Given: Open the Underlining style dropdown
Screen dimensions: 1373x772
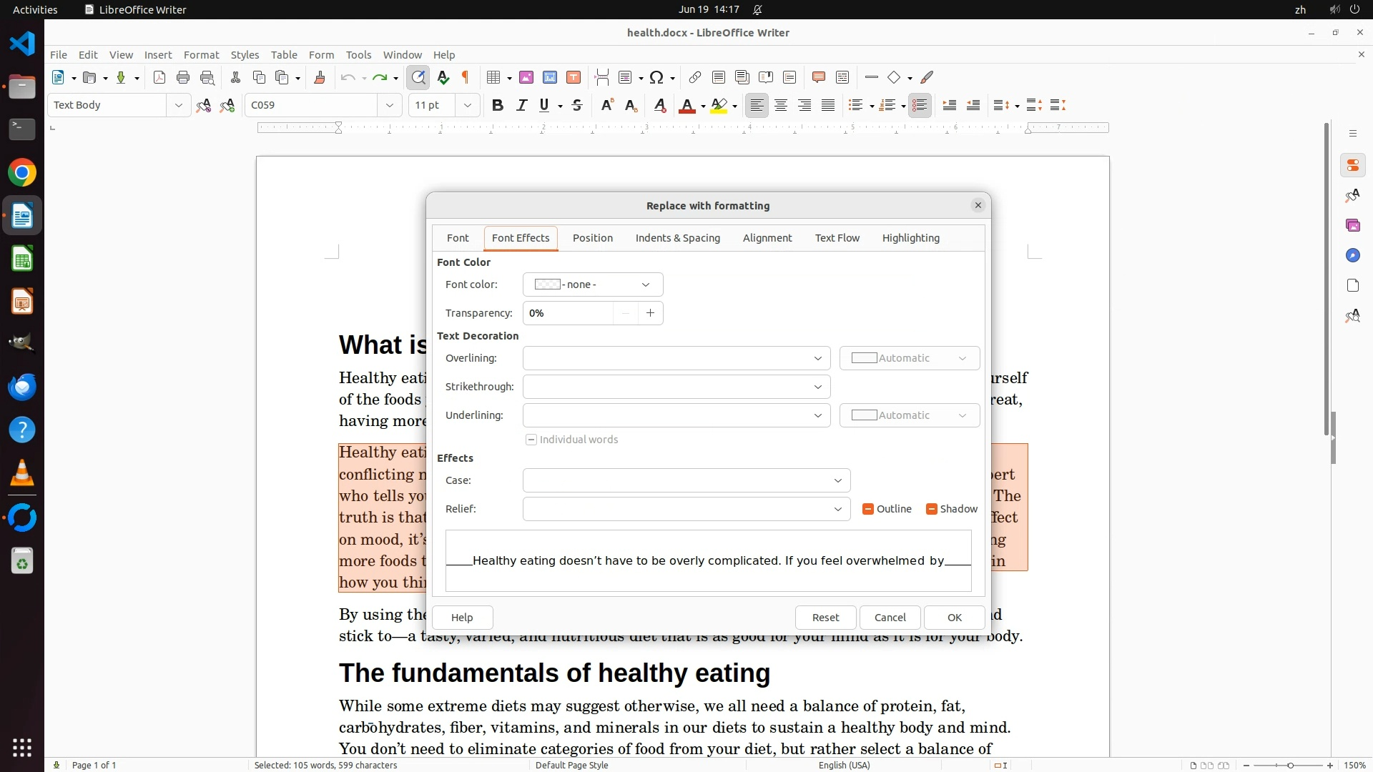Looking at the screenshot, I should (x=676, y=415).
